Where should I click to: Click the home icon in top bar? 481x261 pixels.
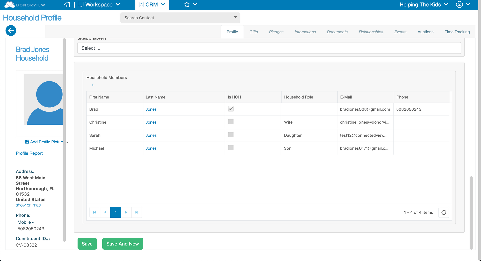click(67, 5)
